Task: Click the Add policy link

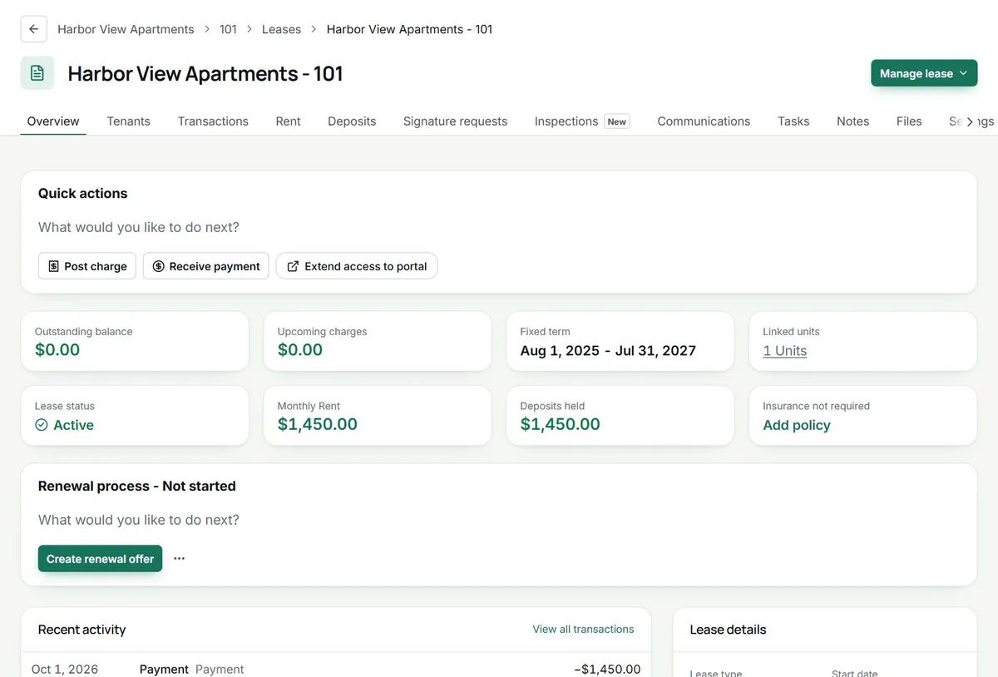Action: [x=797, y=425]
